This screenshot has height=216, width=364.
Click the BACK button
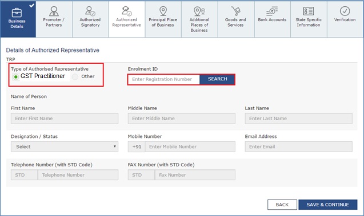(x=282, y=205)
